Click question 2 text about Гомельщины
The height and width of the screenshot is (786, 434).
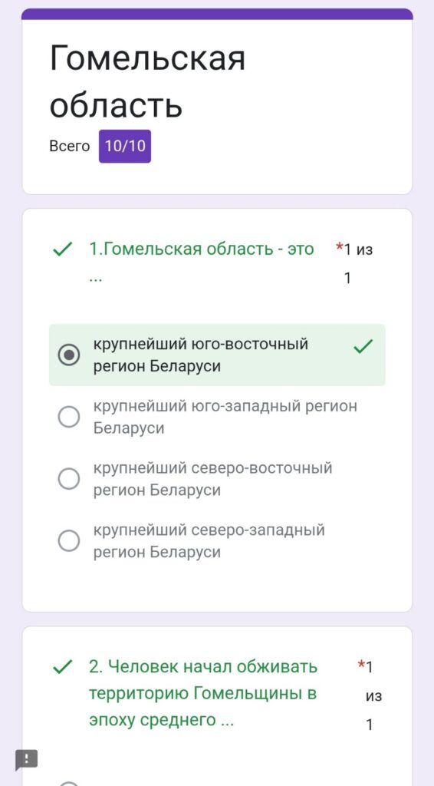pos(203,694)
